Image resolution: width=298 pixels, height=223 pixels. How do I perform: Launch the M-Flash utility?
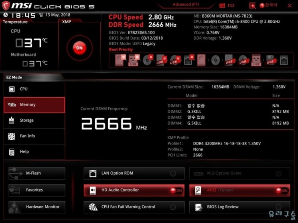pos(36,173)
